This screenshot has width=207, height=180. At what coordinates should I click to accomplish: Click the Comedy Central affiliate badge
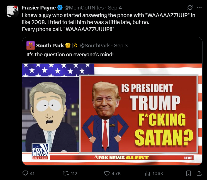(x=75, y=46)
